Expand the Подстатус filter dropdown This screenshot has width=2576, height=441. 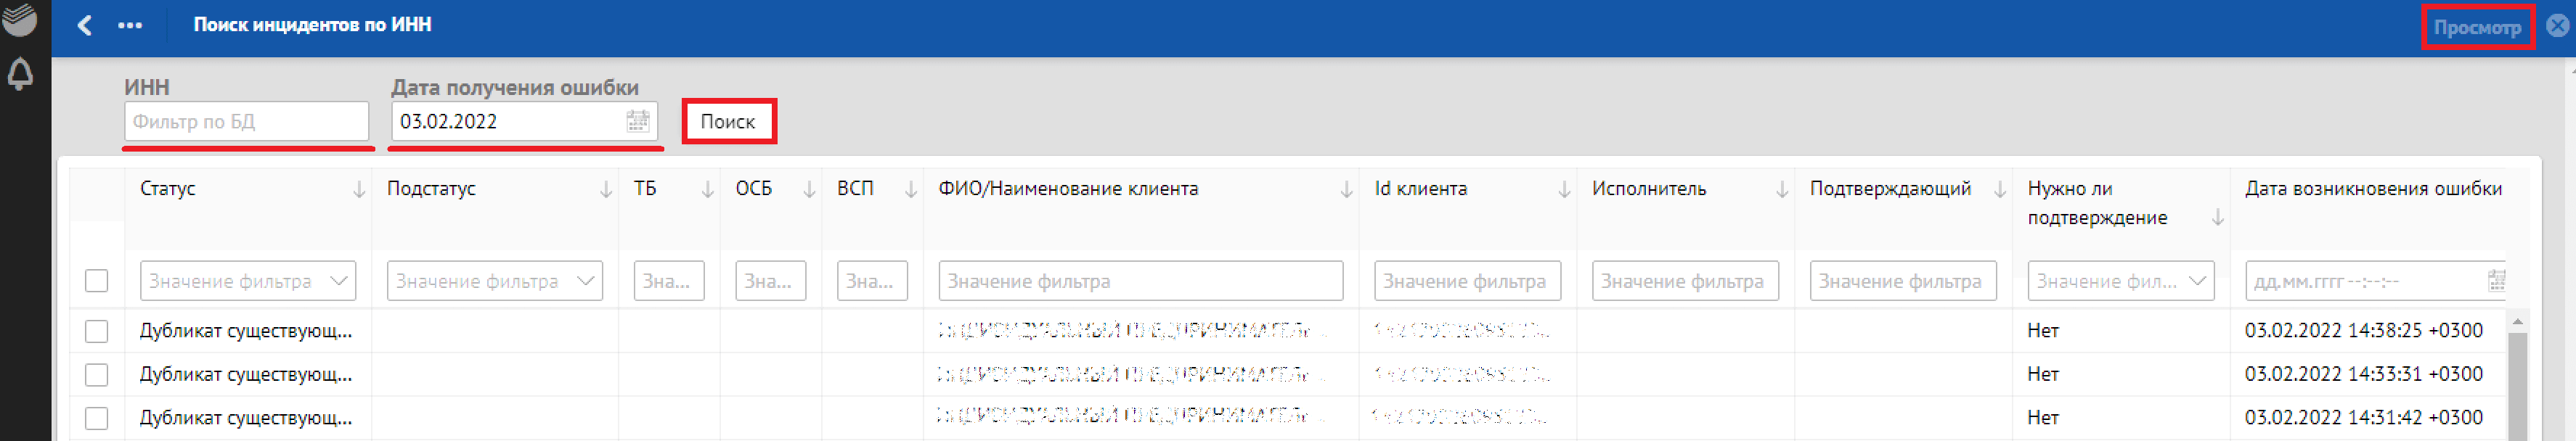(x=585, y=281)
